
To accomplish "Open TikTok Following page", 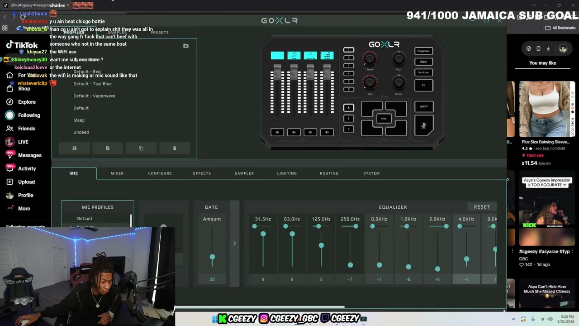I will pyautogui.click(x=29, y=115).
